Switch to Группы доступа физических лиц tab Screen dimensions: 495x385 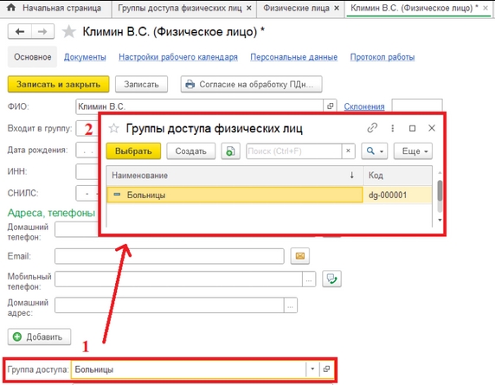180,8
